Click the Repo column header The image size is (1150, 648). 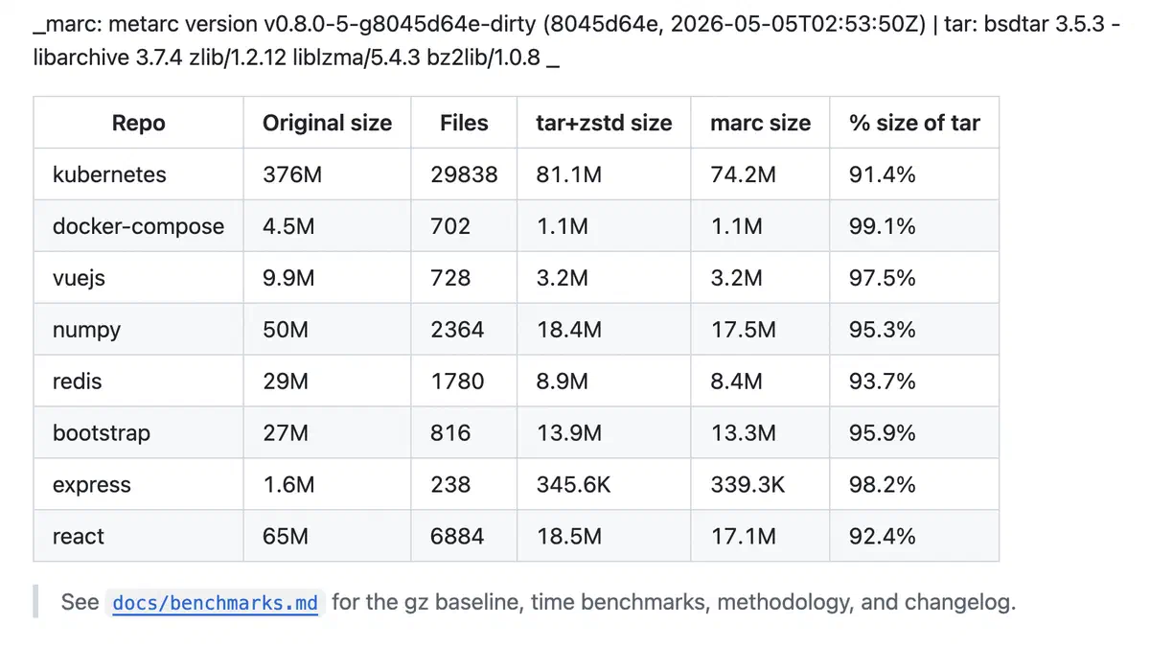[x=139, y=123]
